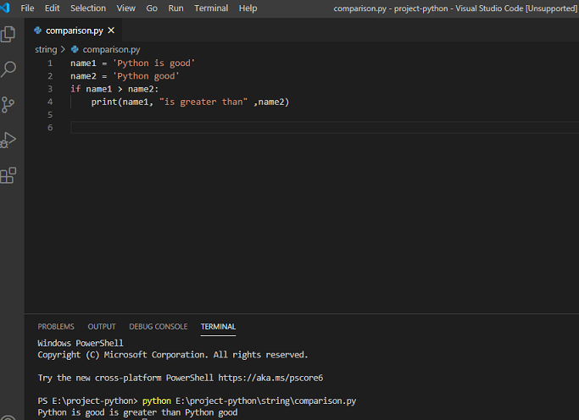Open the Run menu
579x420 pixels.
coord(175,8)
